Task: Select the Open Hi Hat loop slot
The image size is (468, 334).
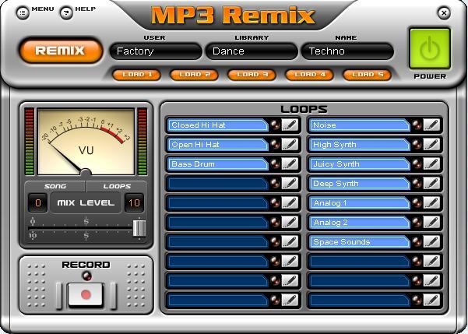Action: 217,145
